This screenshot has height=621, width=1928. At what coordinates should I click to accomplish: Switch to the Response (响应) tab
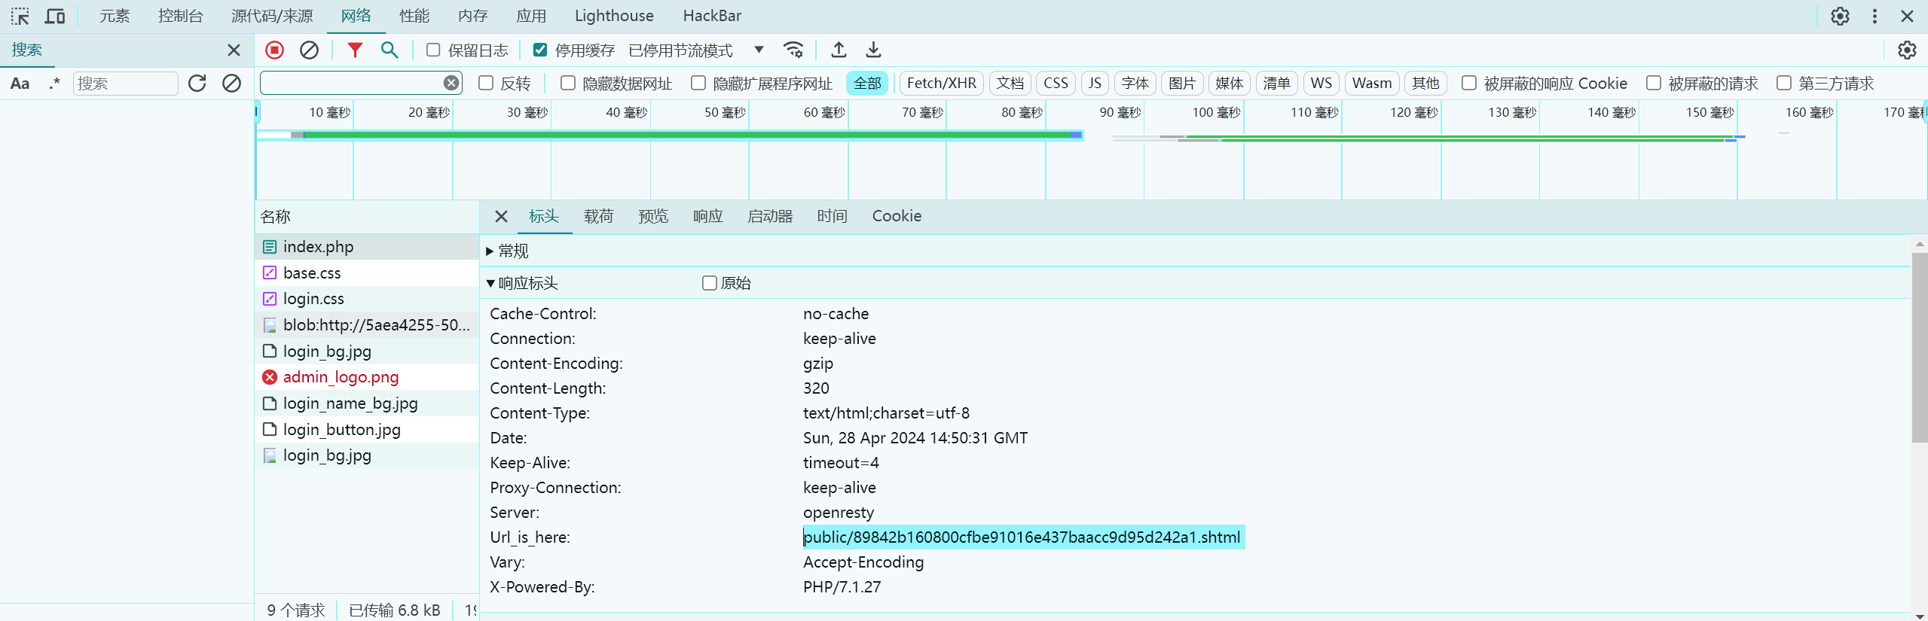click(708, 217)
